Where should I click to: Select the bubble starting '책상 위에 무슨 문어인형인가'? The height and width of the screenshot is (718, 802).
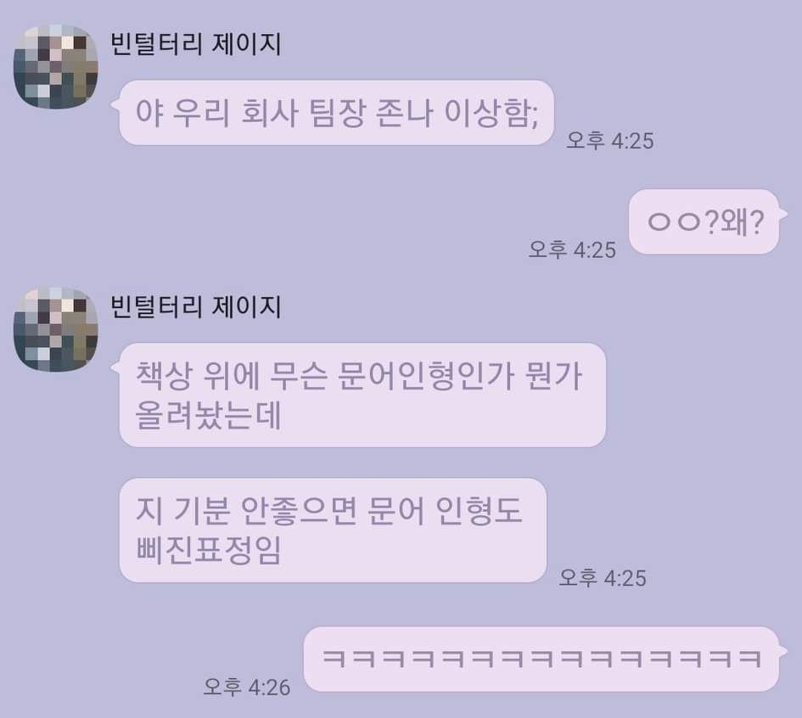[x=362, y=395]
